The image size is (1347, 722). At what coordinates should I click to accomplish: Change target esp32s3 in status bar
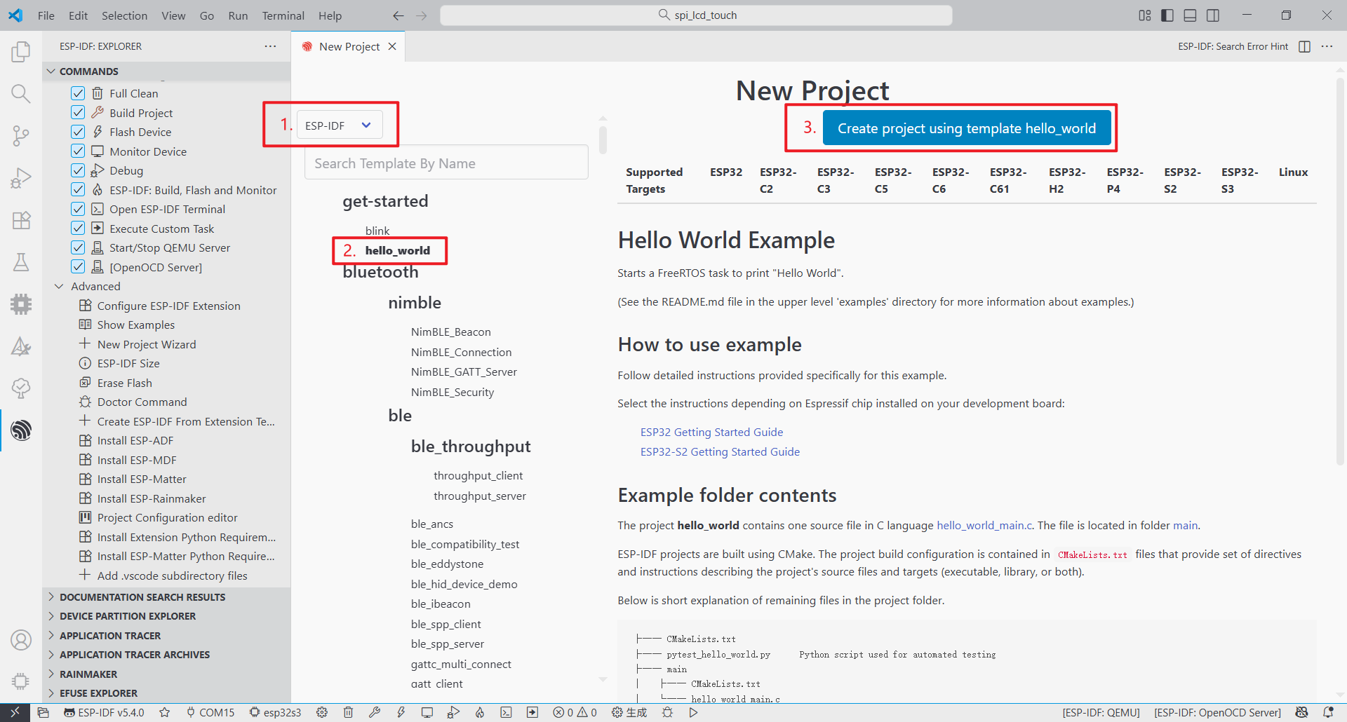point(275,712)
